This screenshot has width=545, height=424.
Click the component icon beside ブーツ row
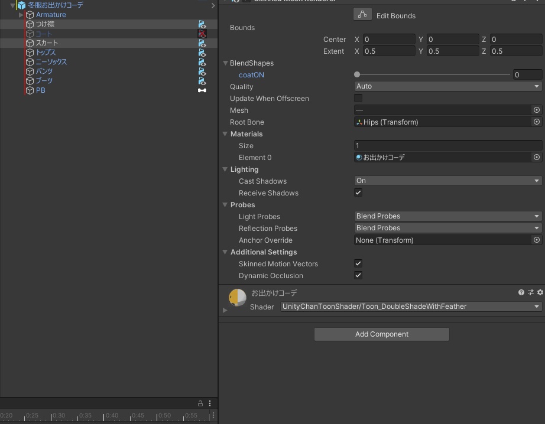pyautogui.click(x=202, y=80)
